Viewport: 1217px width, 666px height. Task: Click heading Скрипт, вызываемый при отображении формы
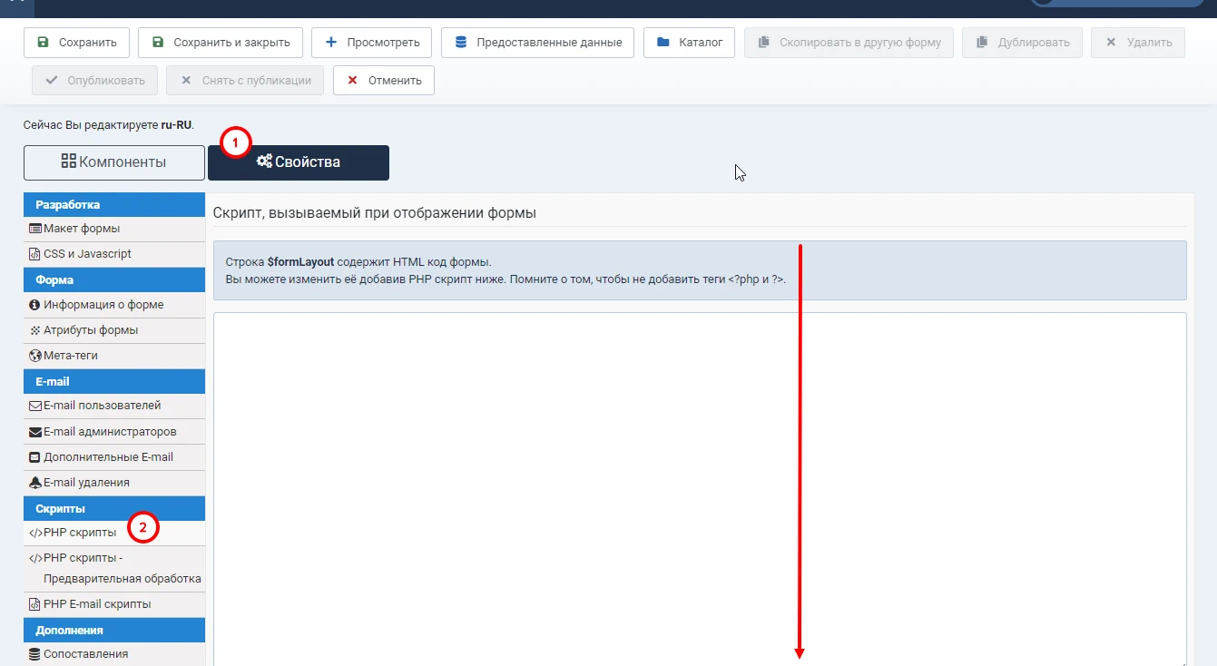pyautogui.click(x=374, y=213)
